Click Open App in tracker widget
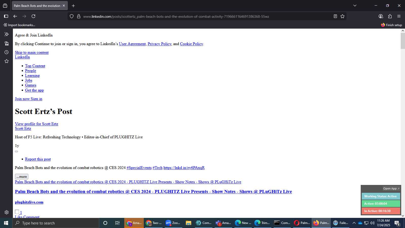405x228 pixels. [391, 188]
